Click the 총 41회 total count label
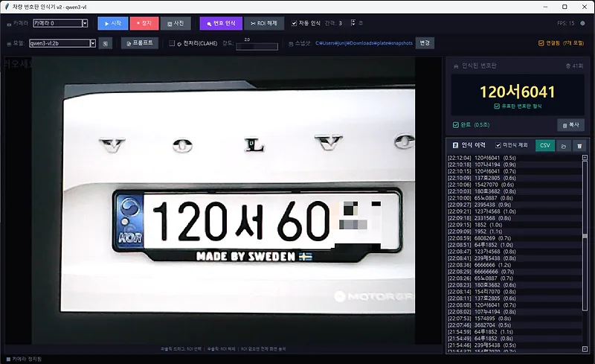Image resolution: width=595 pixels, height=364 pixels. 574,66
